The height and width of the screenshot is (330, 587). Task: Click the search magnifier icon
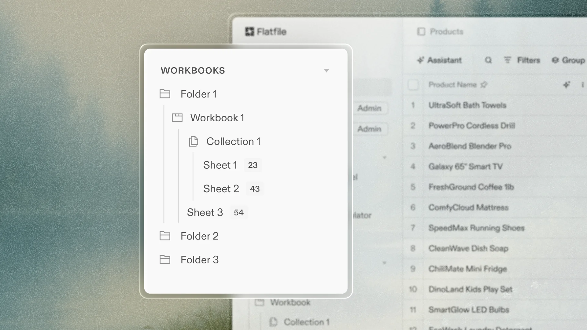click(x=488, y=60)
